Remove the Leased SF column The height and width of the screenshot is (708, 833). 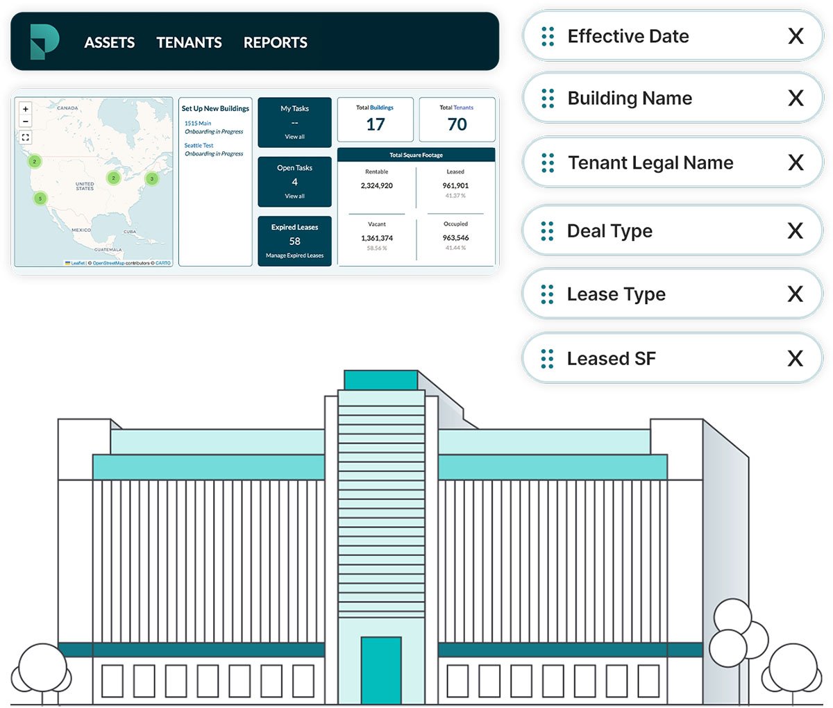click(796, 359)
